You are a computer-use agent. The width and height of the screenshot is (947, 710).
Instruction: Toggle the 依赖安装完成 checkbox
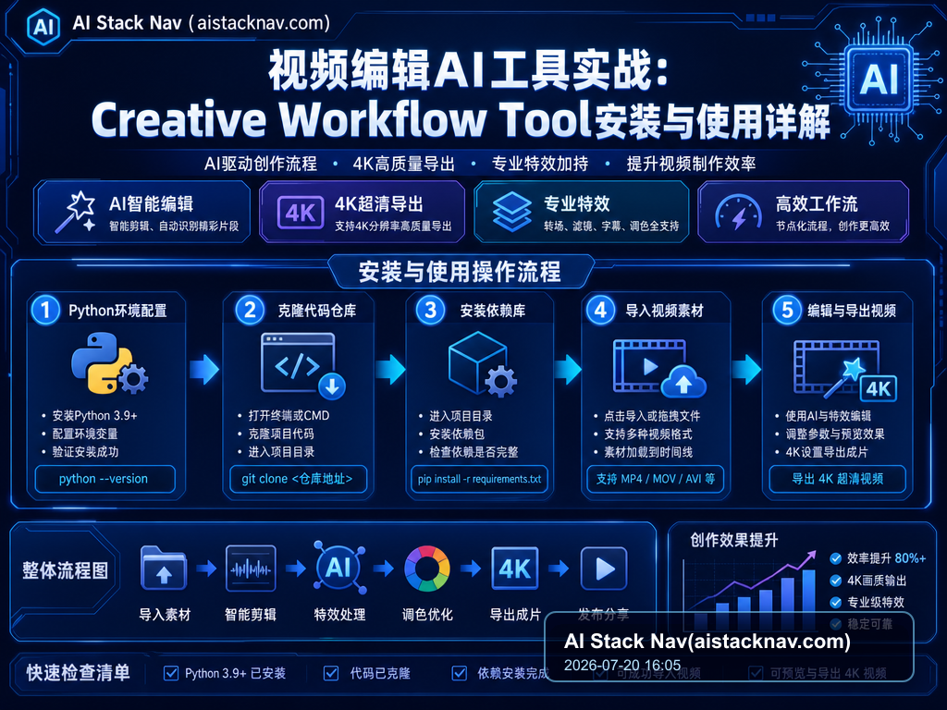point(460,673)
